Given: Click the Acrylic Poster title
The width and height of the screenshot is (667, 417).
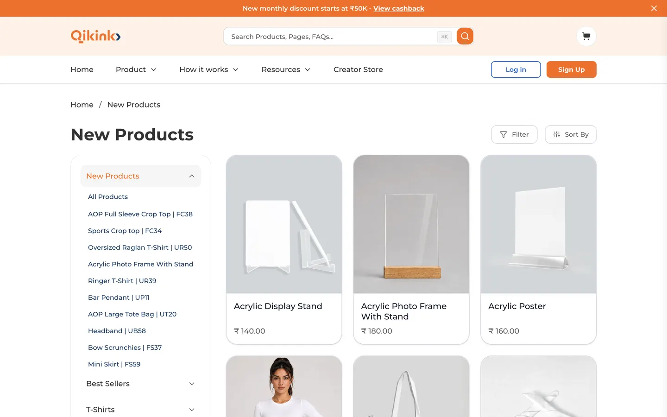Looking at the screenshot, I should click(517, 306).
